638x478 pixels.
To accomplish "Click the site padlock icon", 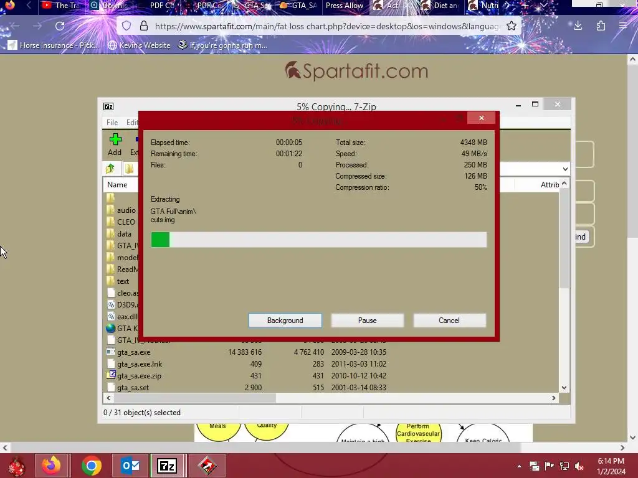I will click(x=144, y=26).
